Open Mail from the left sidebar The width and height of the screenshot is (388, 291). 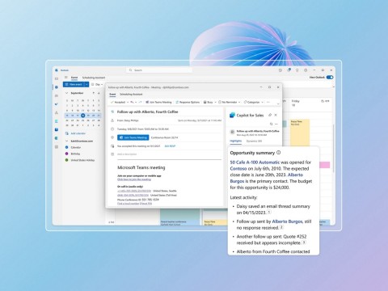pyautogui.click(x=57, y=78)
